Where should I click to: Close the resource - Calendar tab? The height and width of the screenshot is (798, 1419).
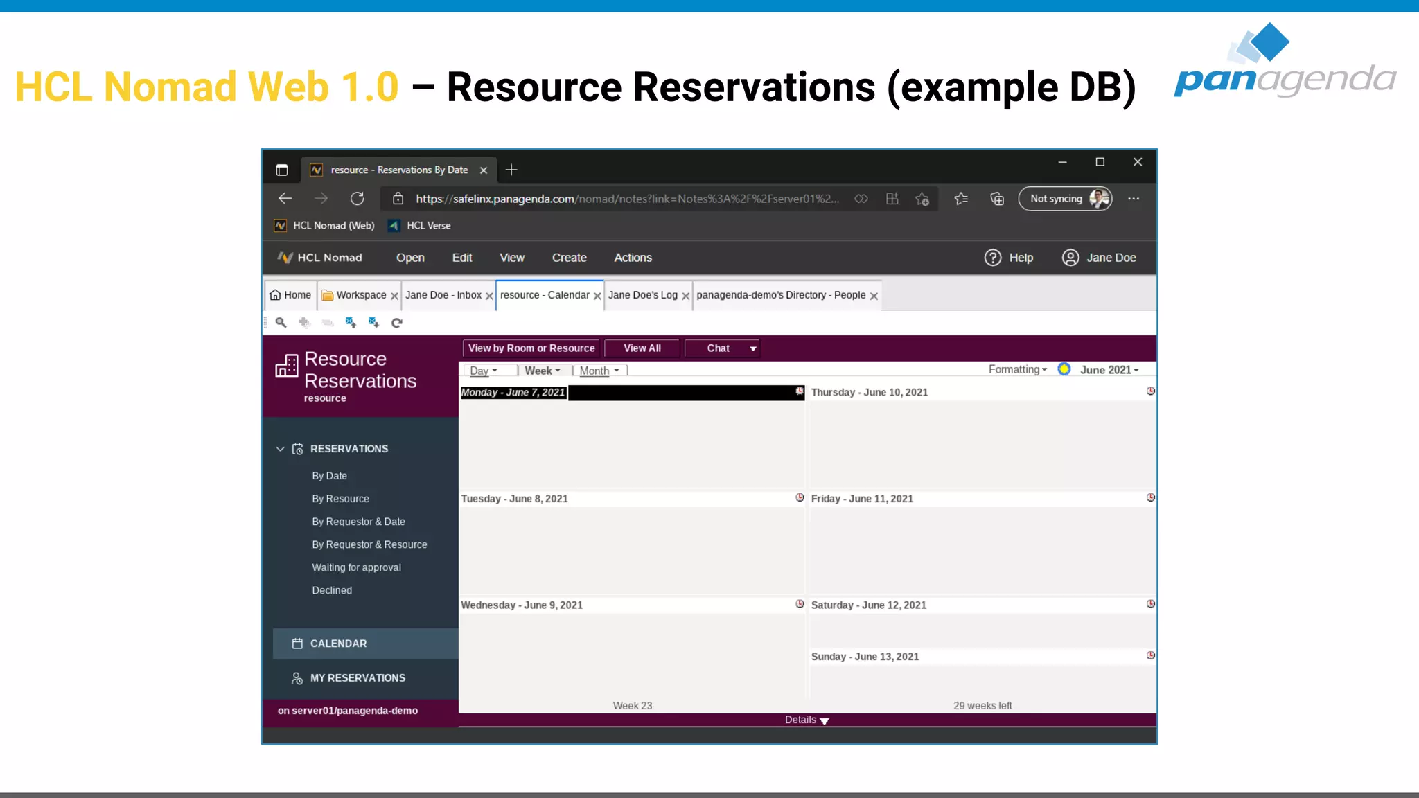(597, 296)
